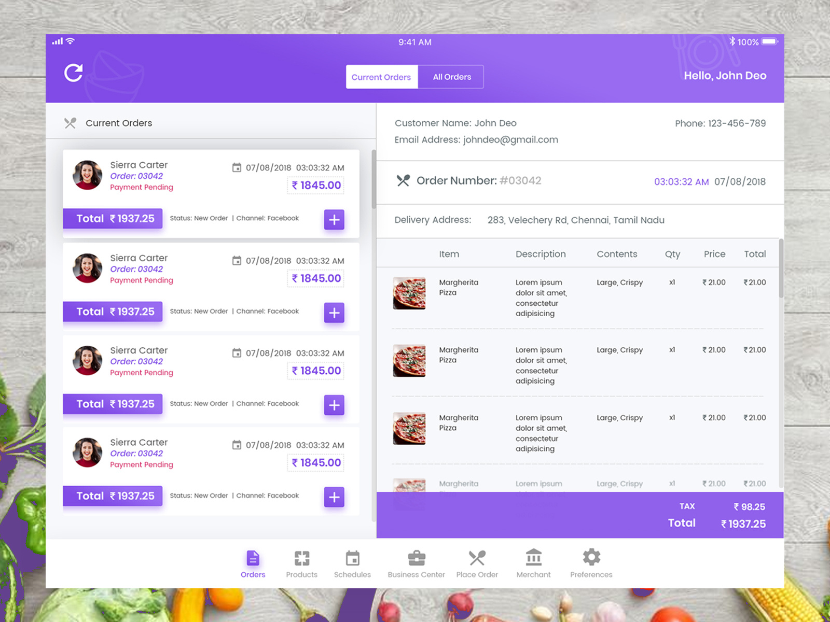Screen dimensions: 830x622
Task: Open Preferences with the gear icon
Action: [x=591, y=559]
